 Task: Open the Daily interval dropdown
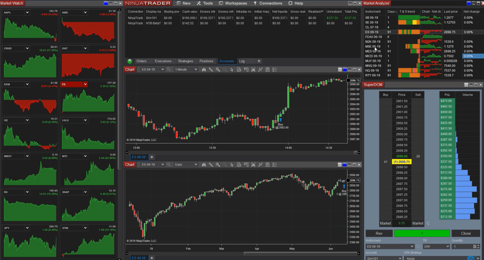pos(186,164)
